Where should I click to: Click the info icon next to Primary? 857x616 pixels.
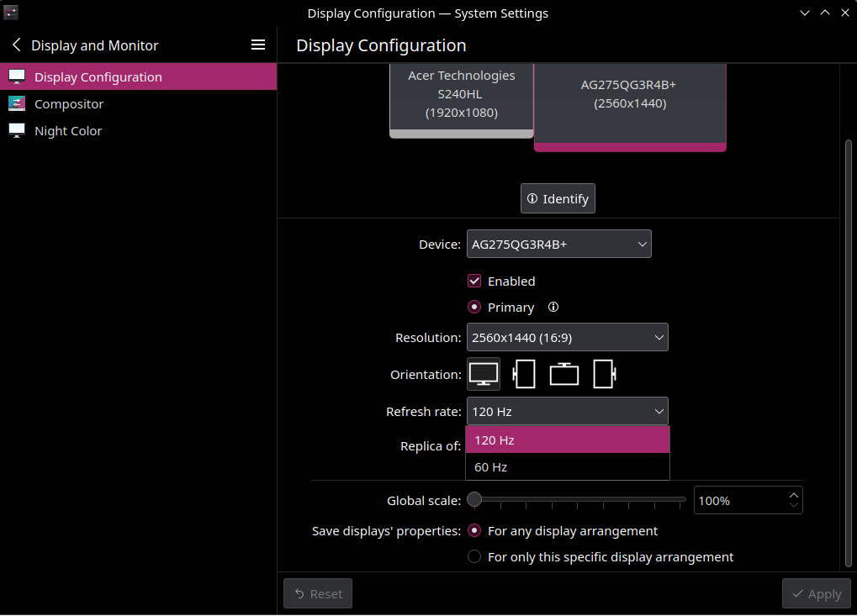click(x=553, y=307)
